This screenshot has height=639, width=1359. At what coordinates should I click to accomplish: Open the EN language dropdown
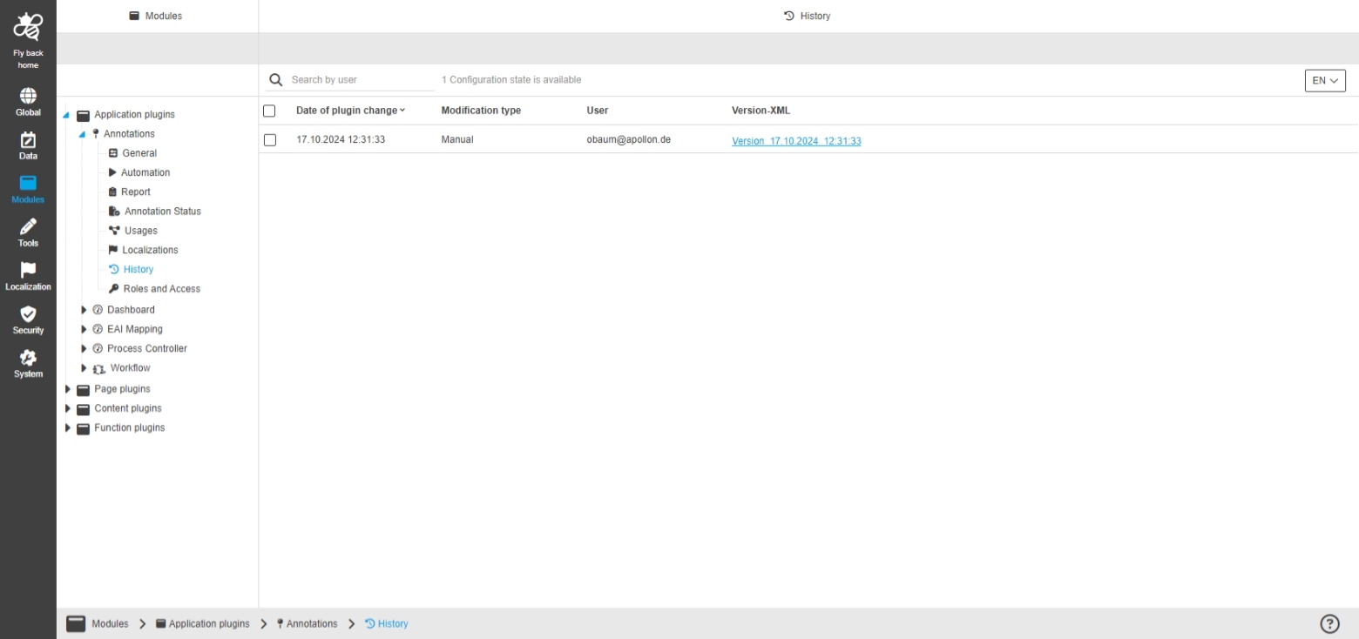[x=1324, y=80]
